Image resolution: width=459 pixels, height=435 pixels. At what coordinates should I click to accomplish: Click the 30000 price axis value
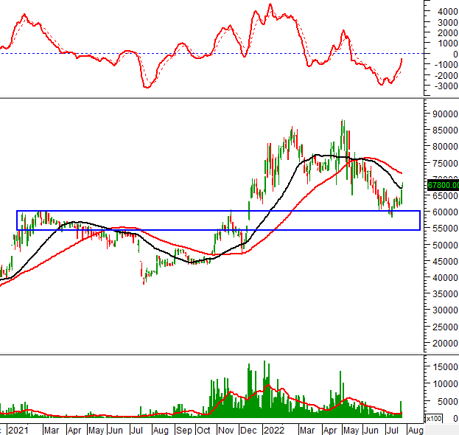point(445,310)
